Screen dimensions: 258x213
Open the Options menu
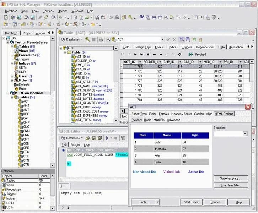[x=62, y=11]
